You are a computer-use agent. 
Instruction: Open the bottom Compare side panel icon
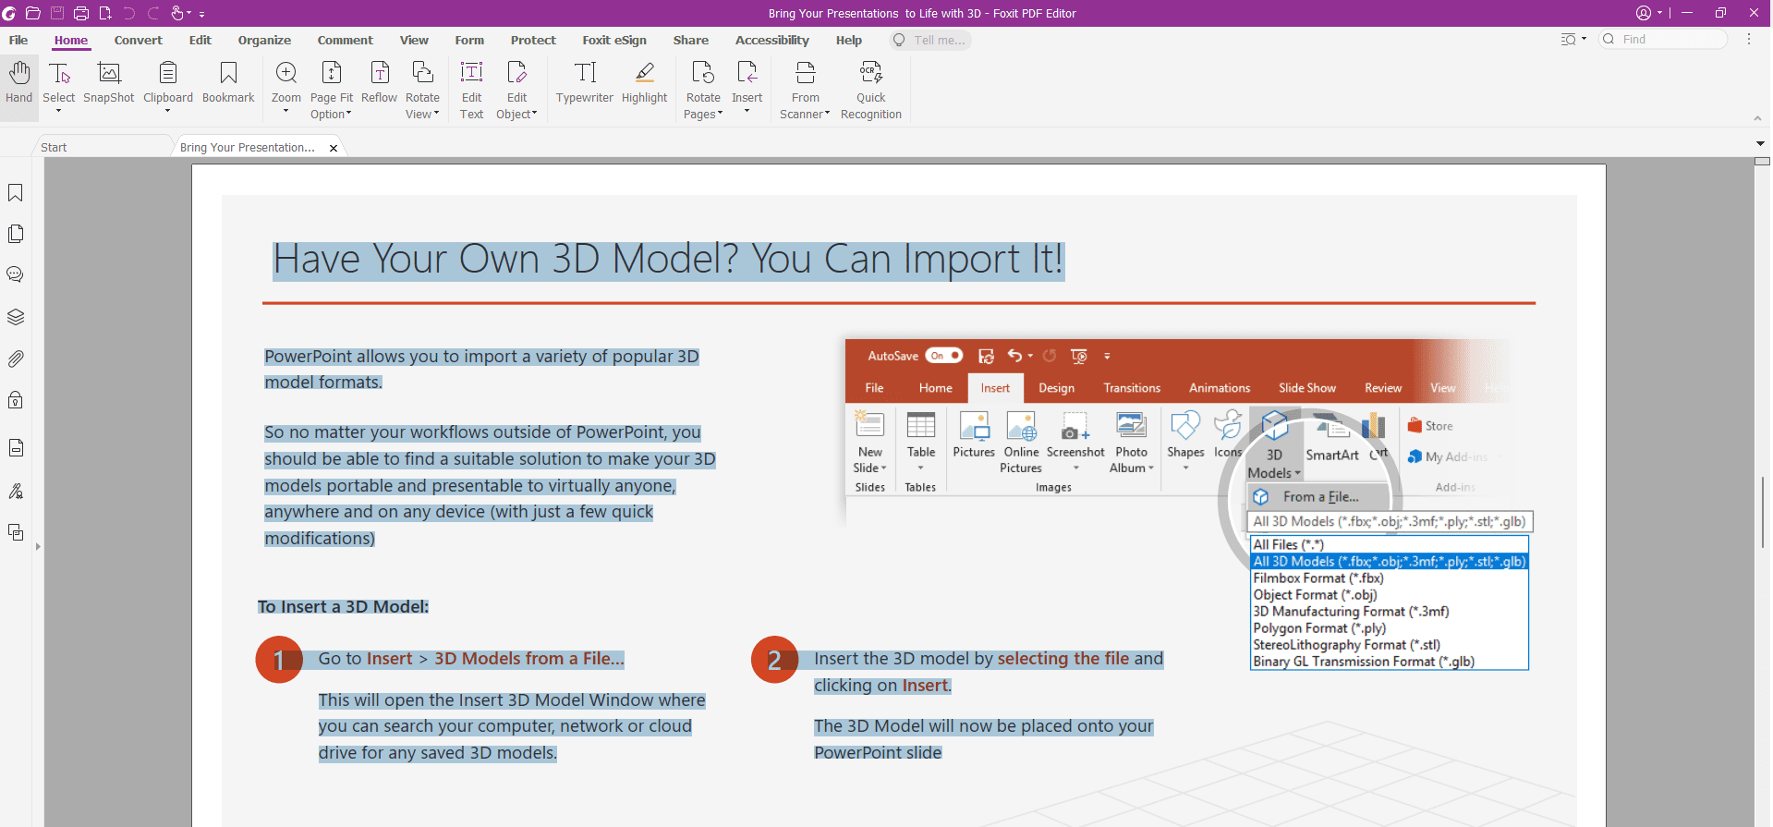point(16,532)
